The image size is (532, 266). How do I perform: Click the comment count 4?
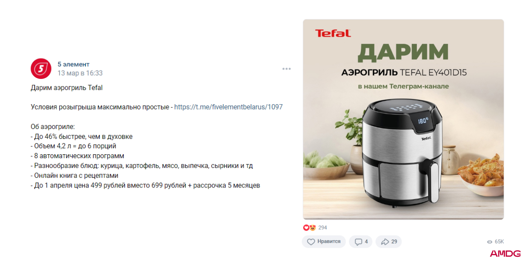(x=366, y=242)
